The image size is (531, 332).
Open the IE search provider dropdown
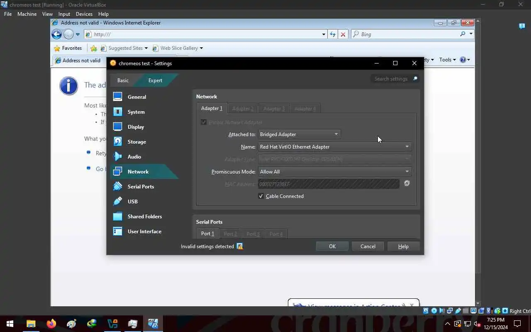coord(471,34)
